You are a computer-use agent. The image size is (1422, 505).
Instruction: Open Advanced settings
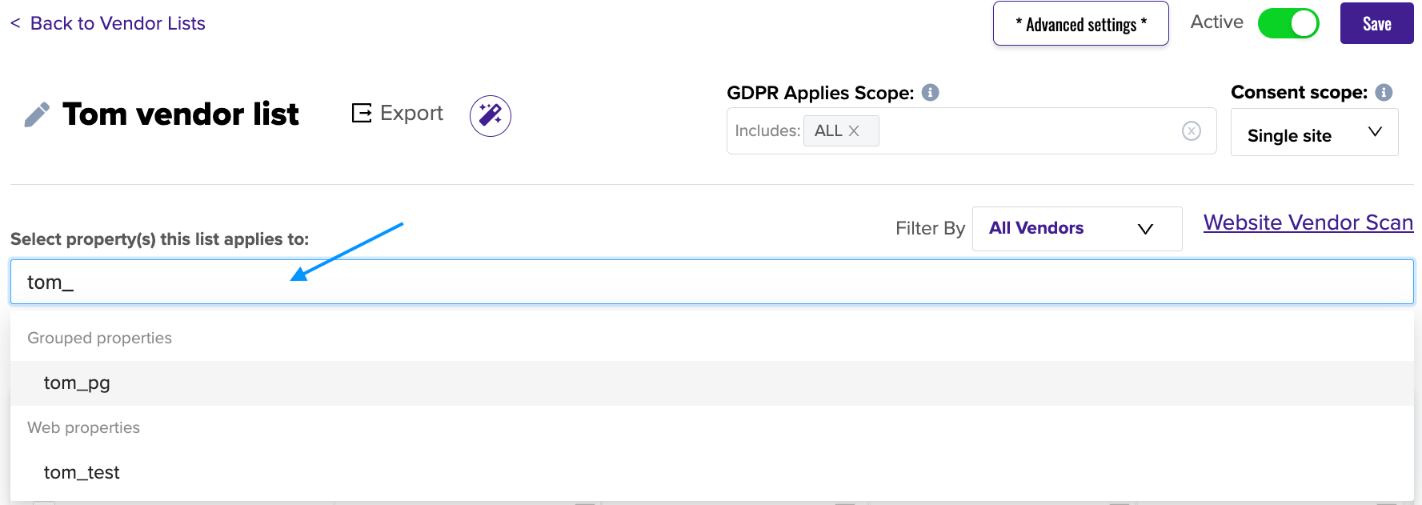coord(1080,23)
